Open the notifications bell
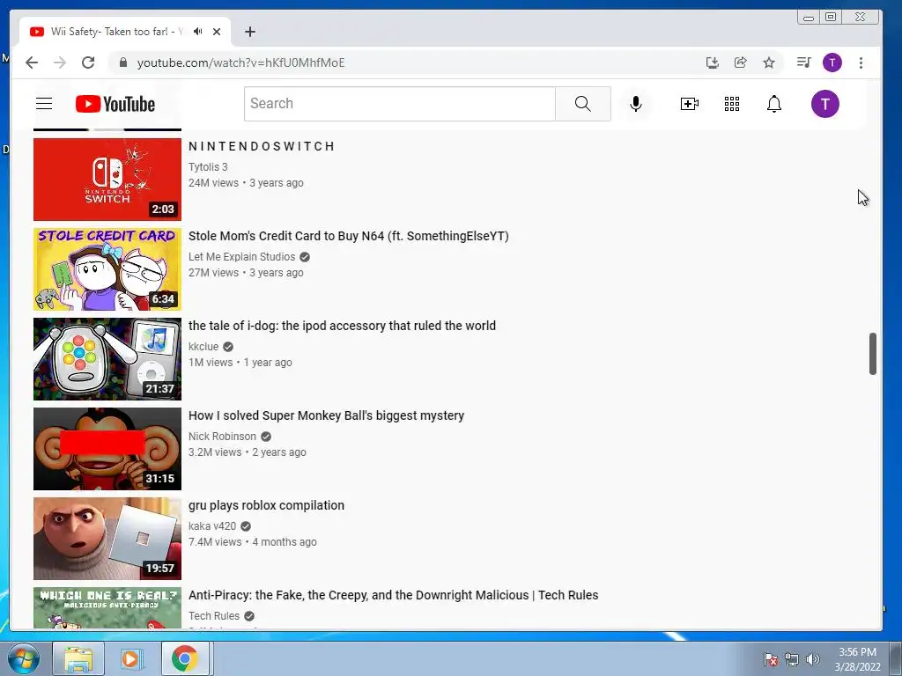This screenshot has height=676, width=902. pos(774,104)
